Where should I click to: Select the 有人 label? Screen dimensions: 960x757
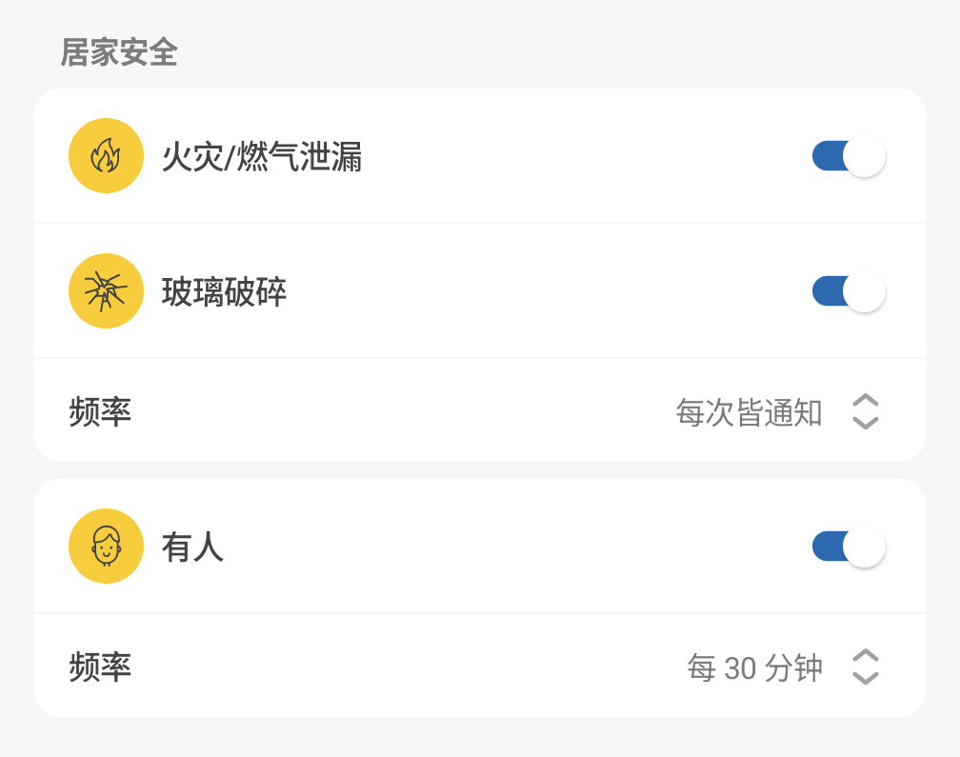(x=193, y=547)
